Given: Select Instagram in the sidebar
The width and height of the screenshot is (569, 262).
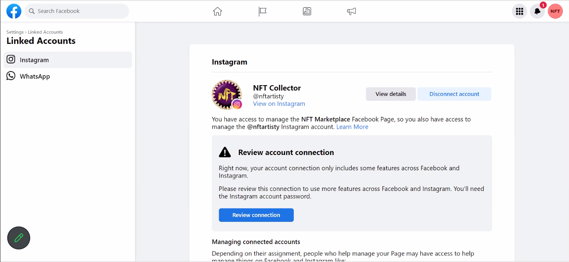Looking at the screenshot, I should tap(68, 60).
